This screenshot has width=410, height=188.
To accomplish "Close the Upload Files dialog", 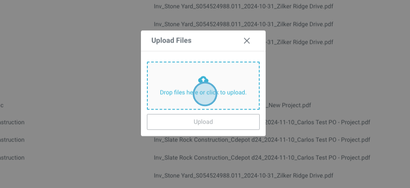I will [x=246, y=41].
